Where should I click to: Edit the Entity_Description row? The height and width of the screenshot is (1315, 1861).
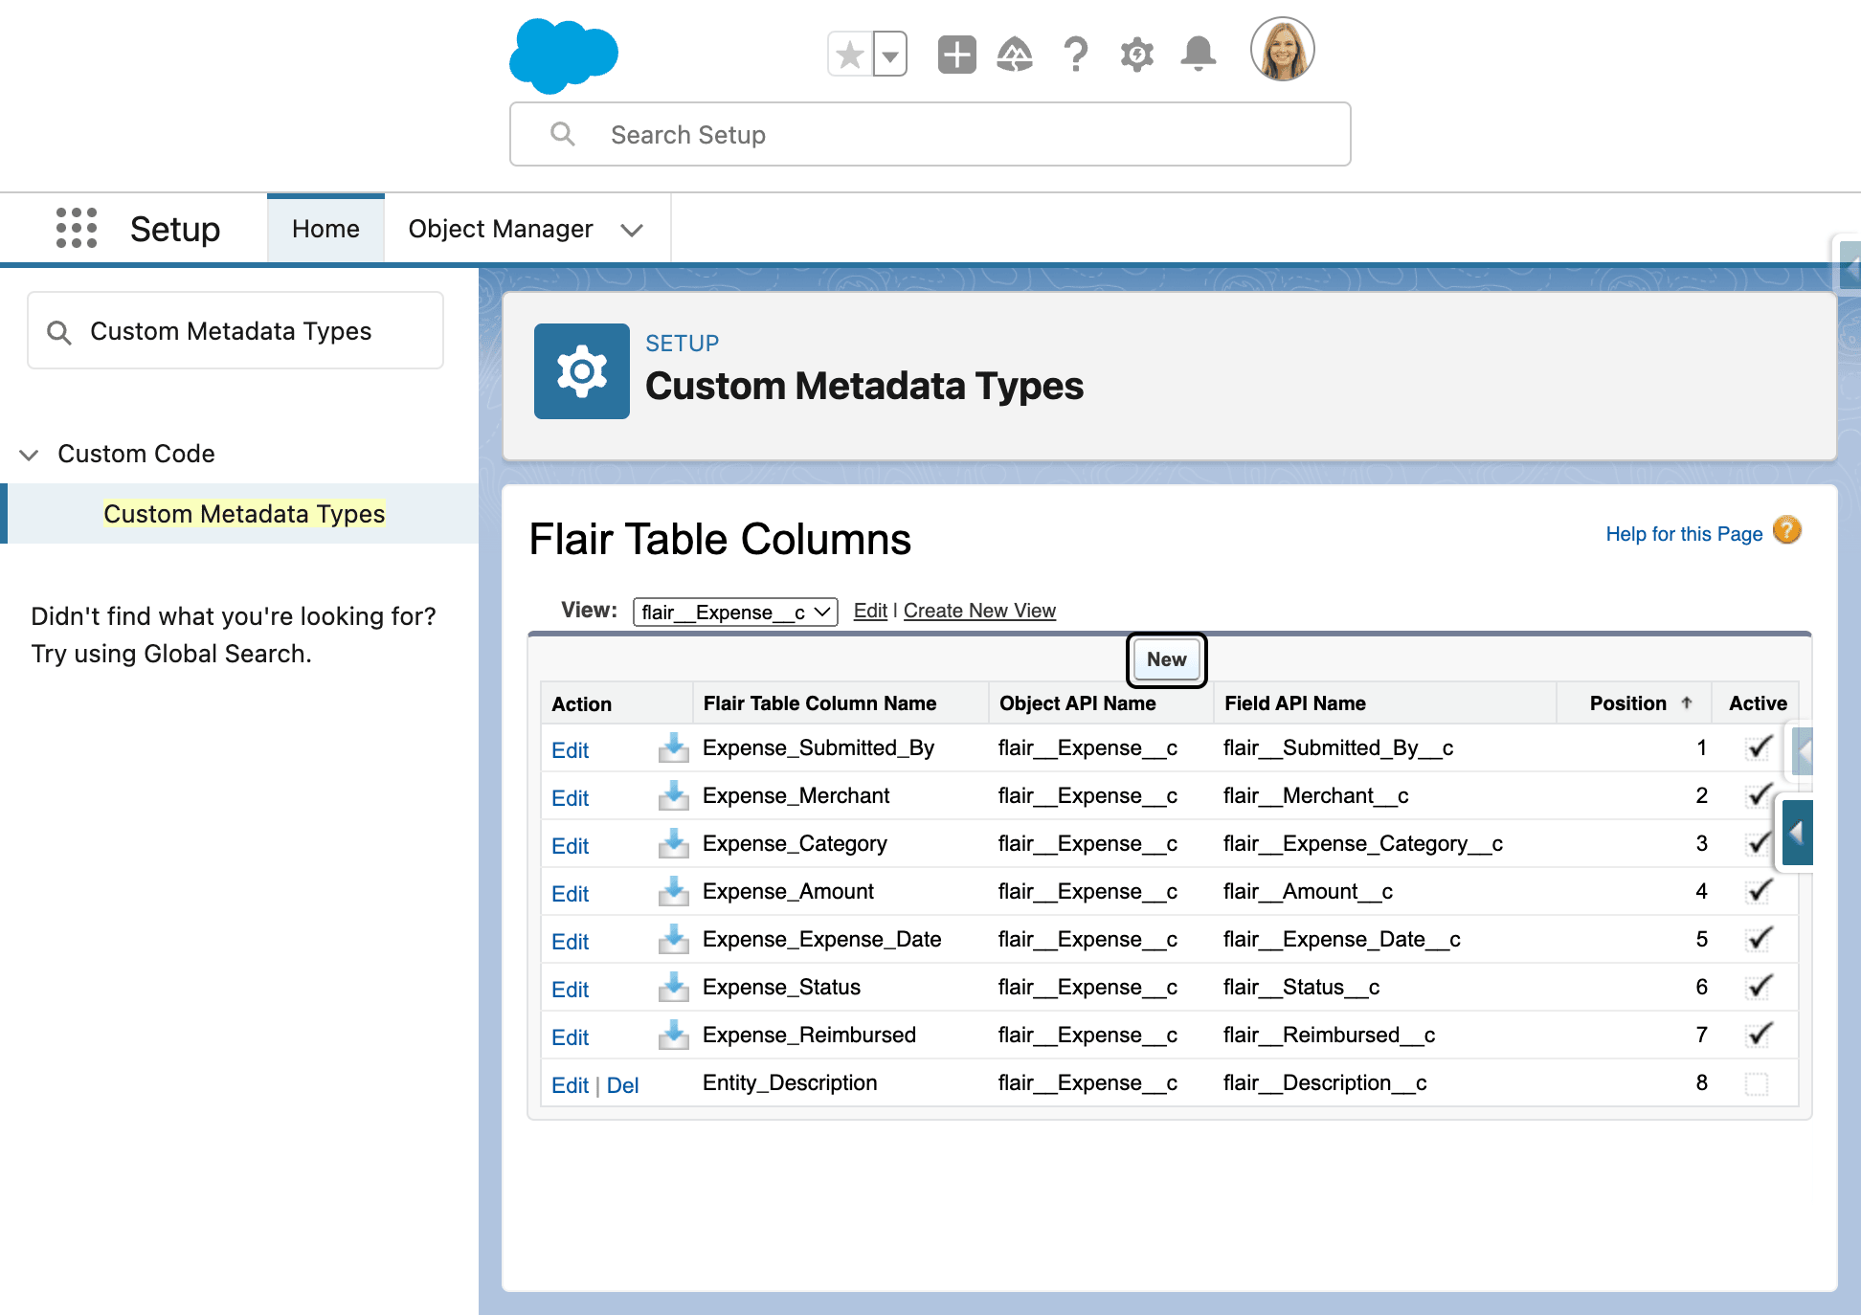click(570, 1085)
